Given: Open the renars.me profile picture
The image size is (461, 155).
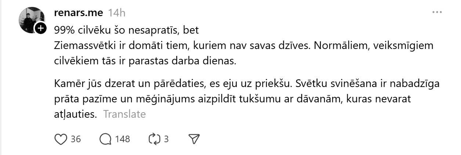Looking at the screenshot, I should [31, 19].
